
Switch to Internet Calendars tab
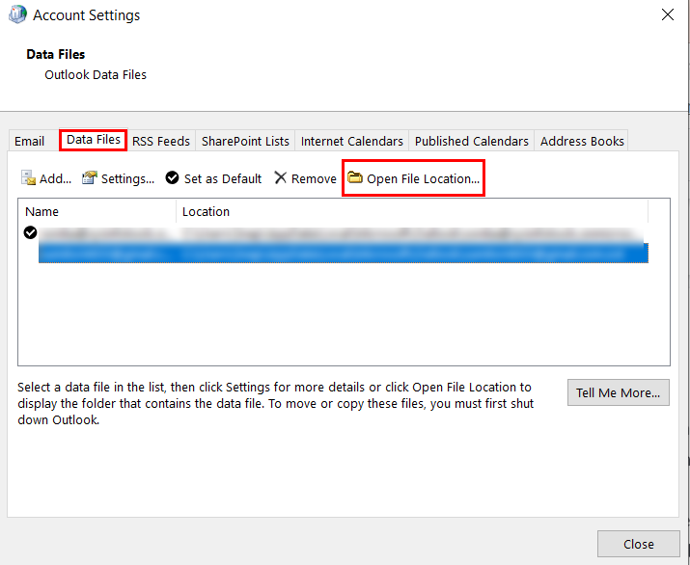pos(351,141)
